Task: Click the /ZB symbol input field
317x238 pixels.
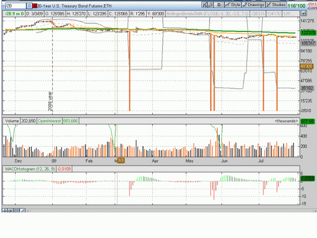Action: coord(16,6)
